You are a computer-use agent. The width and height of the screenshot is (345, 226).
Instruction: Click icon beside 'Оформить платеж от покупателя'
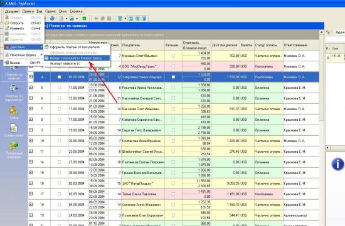coord(46,47)
